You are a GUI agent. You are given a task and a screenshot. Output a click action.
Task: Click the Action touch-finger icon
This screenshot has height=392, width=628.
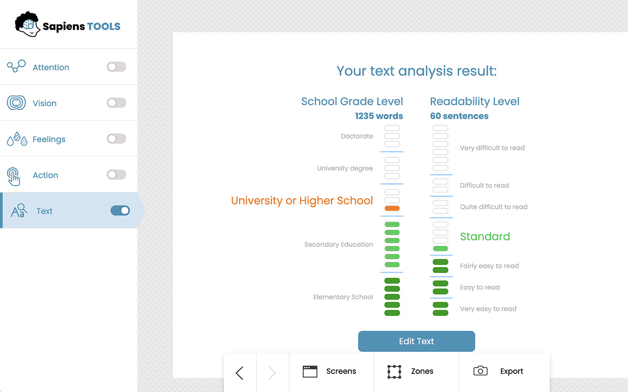pos(14,176)
